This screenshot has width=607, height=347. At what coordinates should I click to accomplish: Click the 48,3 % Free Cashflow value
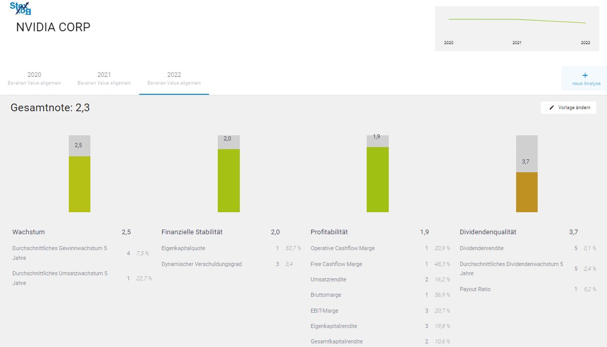point(442,264)
